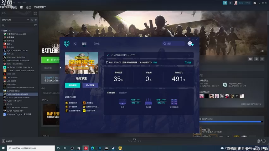This screenshot has width=269, height=151.
Task: Dismiss the Steam platform accelerated notice
Action: point(189,55)
